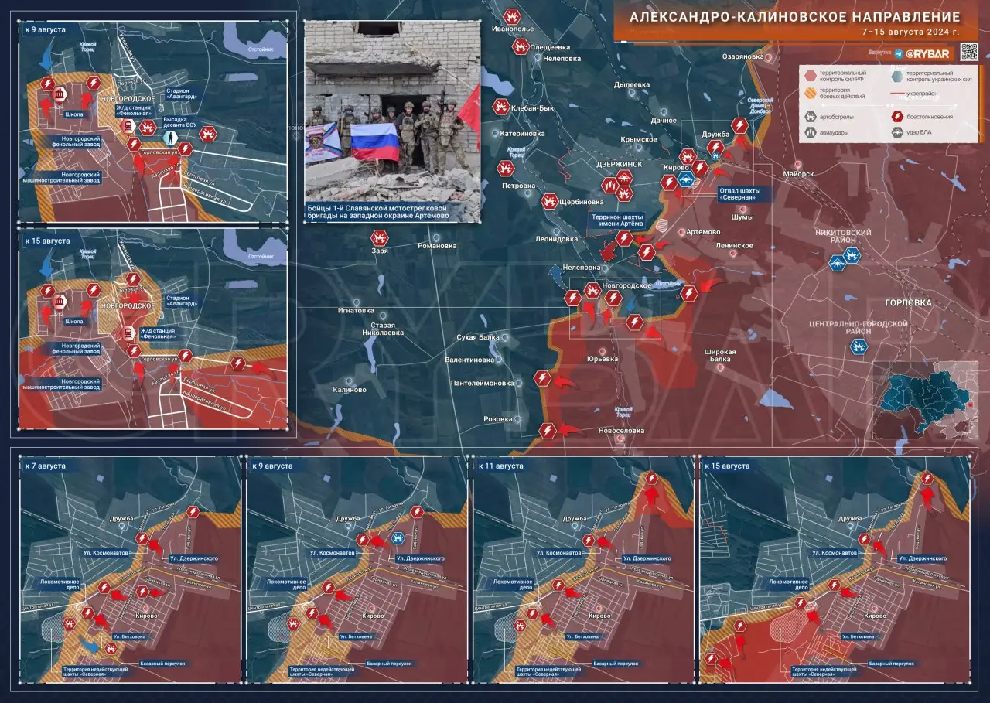The height and width of the screenshot is (703, 990).
Task: Click the Telegram icon beside @RYBAR
Action: [x=897, y=53]
